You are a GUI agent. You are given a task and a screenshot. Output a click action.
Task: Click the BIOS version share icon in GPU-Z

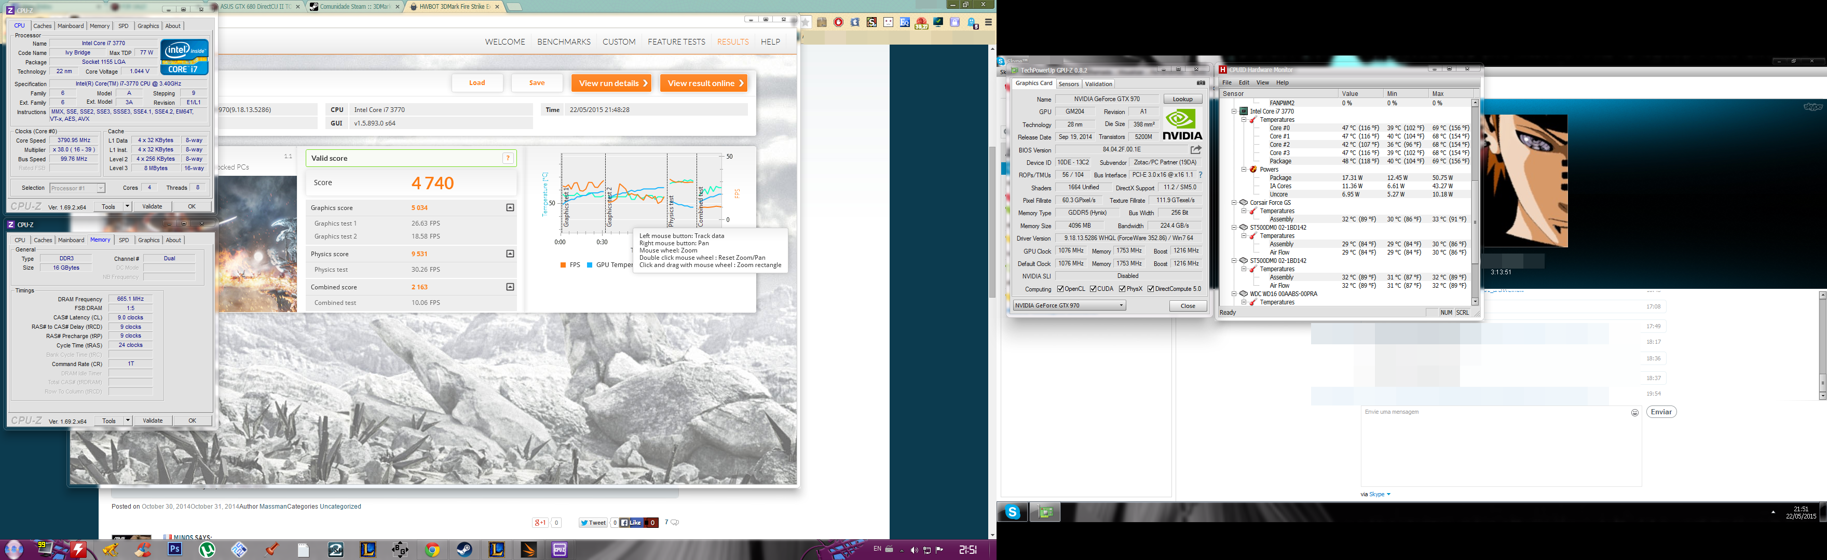1196,149
